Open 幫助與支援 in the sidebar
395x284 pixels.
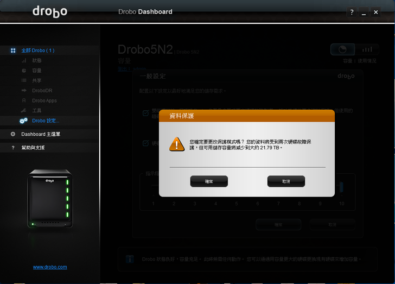tap(33, 148)
